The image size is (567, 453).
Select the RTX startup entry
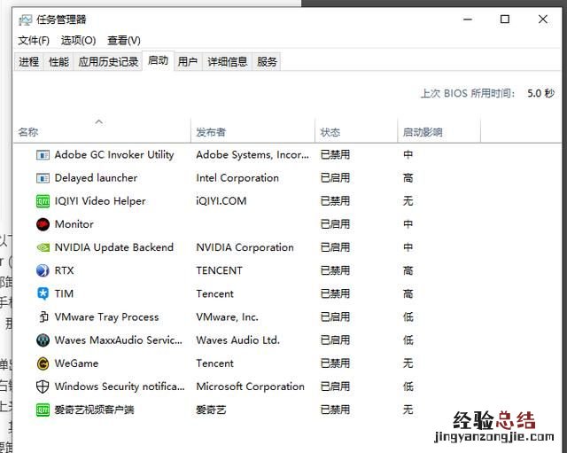[x=287, y=270]
